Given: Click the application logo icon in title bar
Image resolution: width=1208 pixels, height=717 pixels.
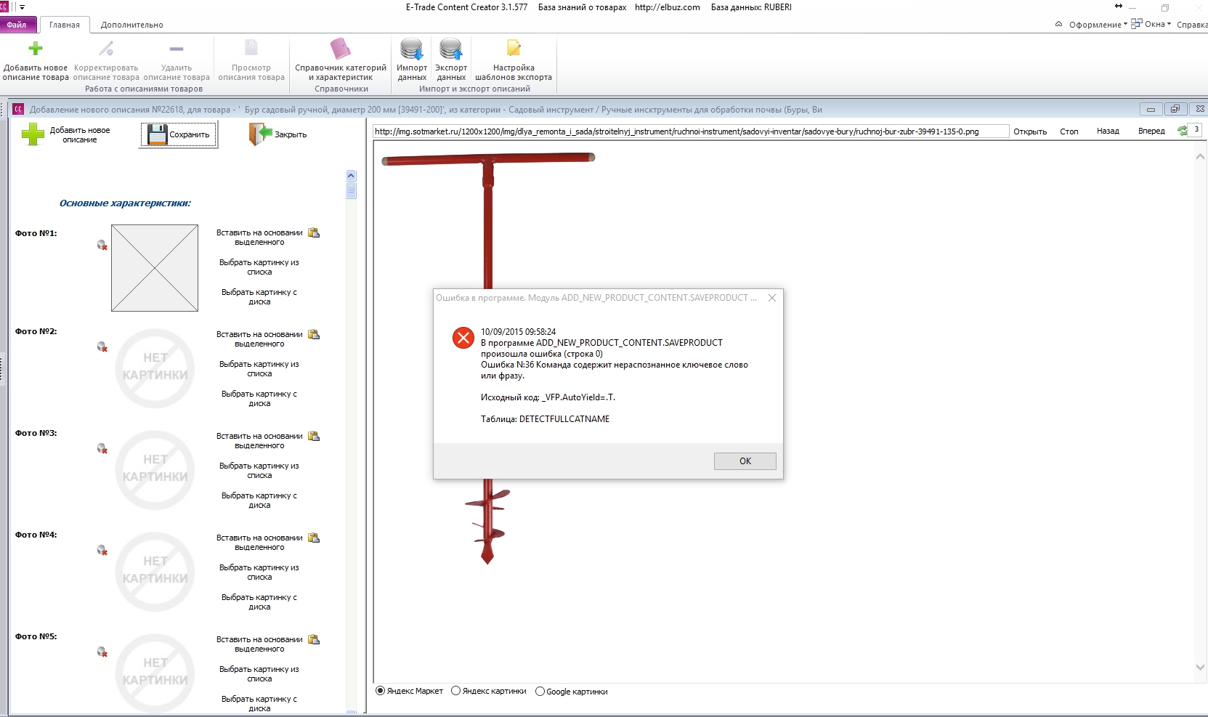Looking at the screenshot, I should click(x=4, y=7).
